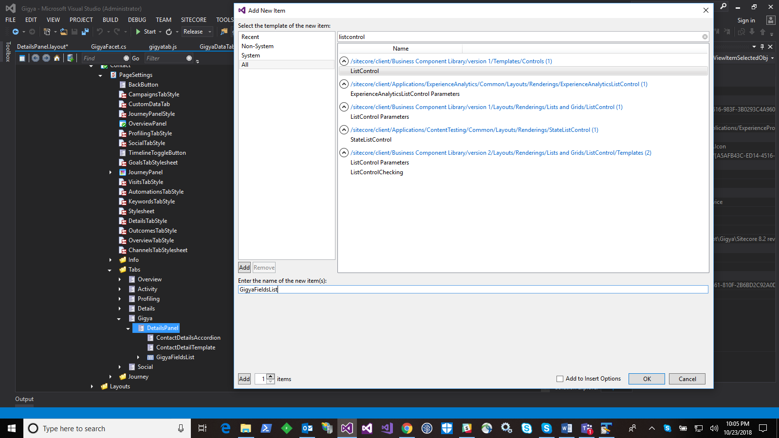Viewport: 779px width, 438px height.
Task: Open Chrome from the taskbar
Action: point(407,428)
